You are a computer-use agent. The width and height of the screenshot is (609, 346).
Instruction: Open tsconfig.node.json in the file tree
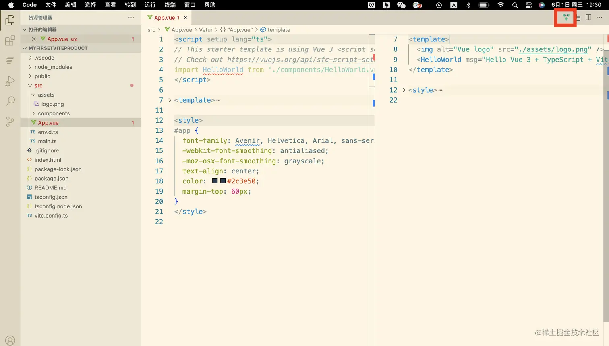[58, 206]
